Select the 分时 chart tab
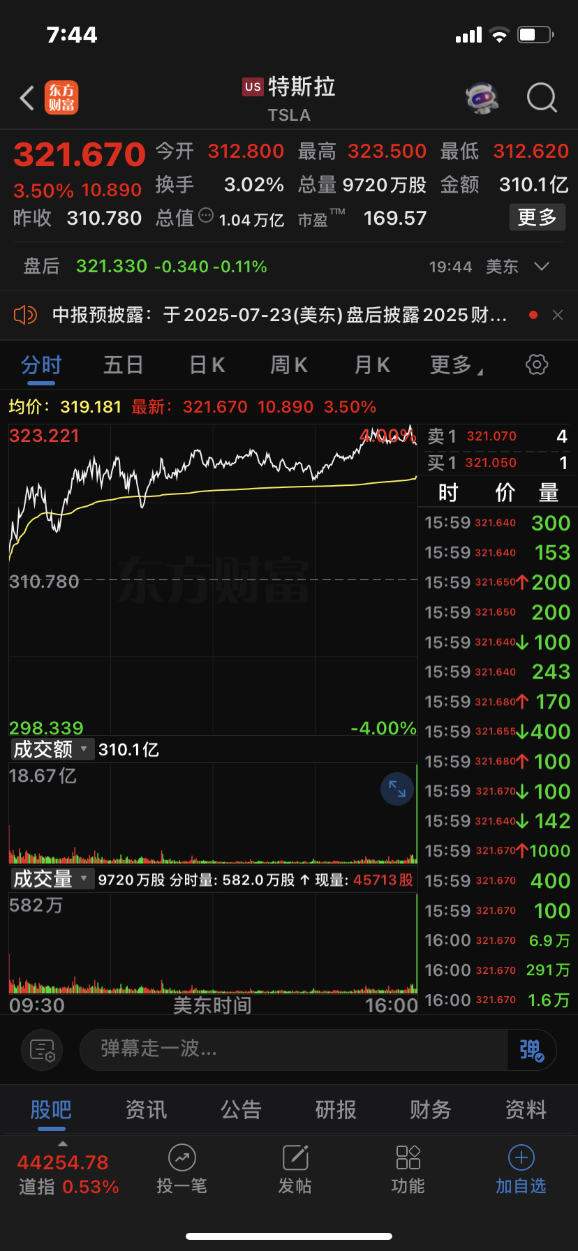Image resolution: width=578 pixels, height=1251 pixels. [41, 365]
